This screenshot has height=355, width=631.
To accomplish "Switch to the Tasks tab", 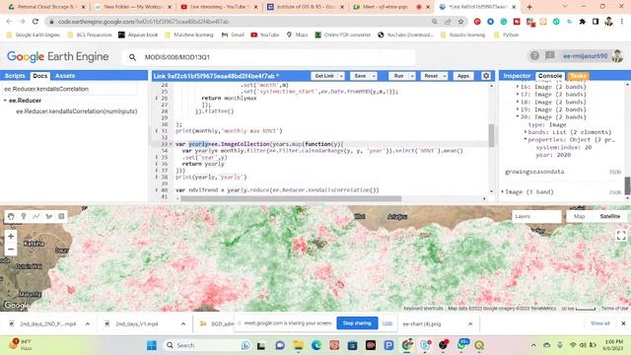I will pyautogui.click(x=578, y=76).
